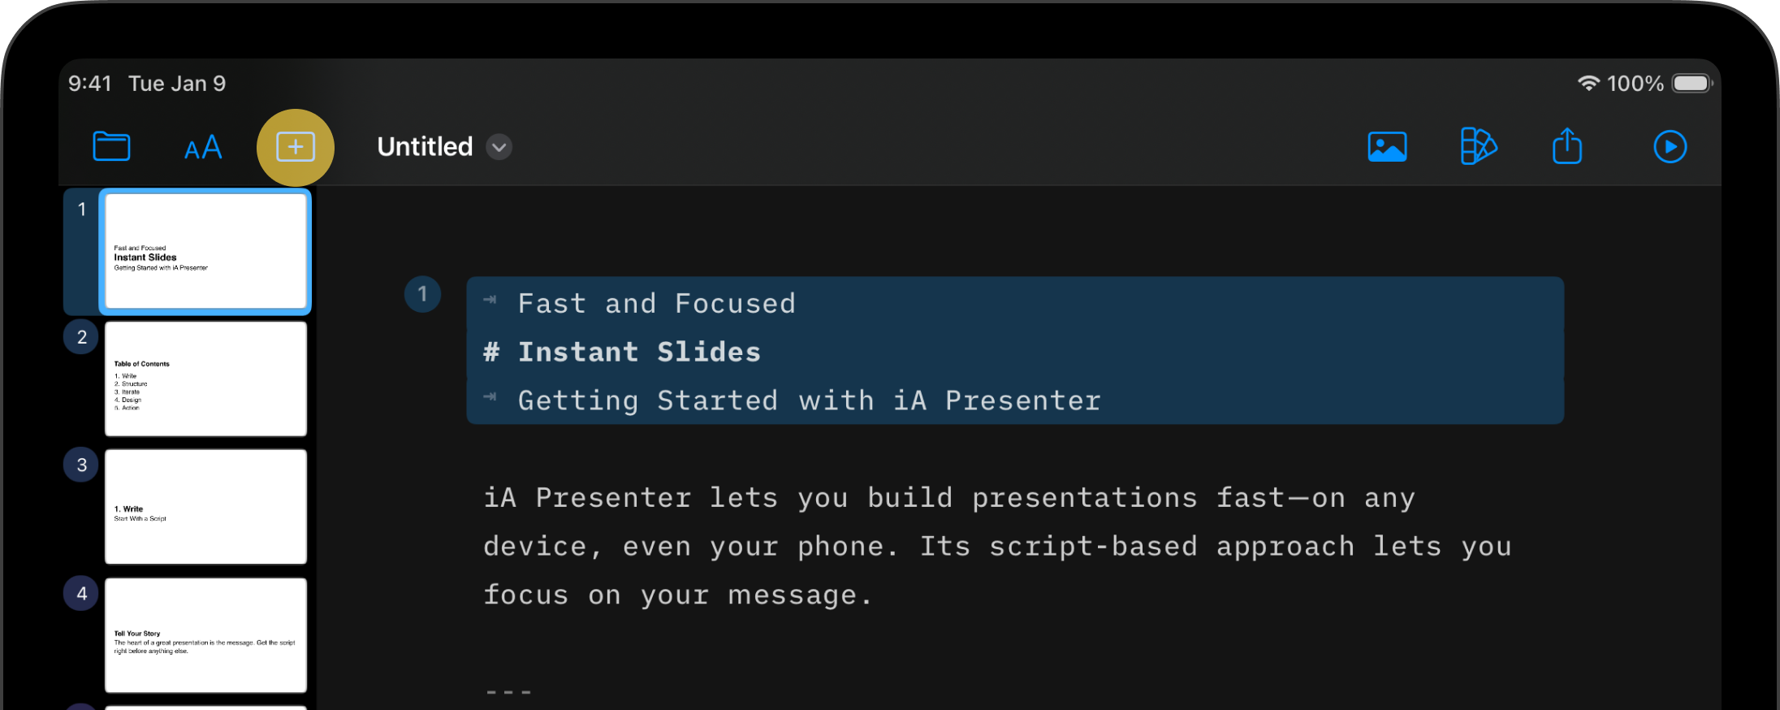Tap the highlighted plus icon to add content
This screenshot has height=710, width=1780.
point(296,147)
